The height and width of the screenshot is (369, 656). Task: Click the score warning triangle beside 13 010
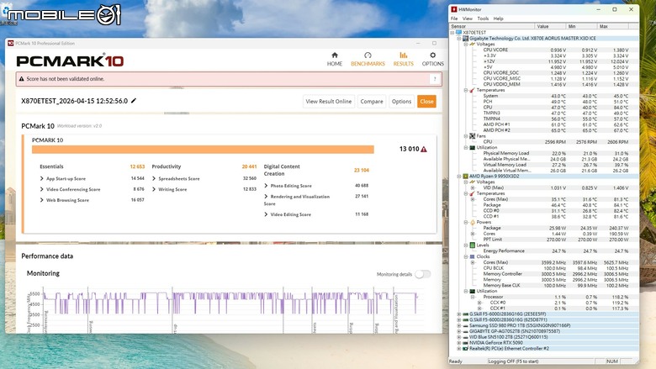(424, 149)
